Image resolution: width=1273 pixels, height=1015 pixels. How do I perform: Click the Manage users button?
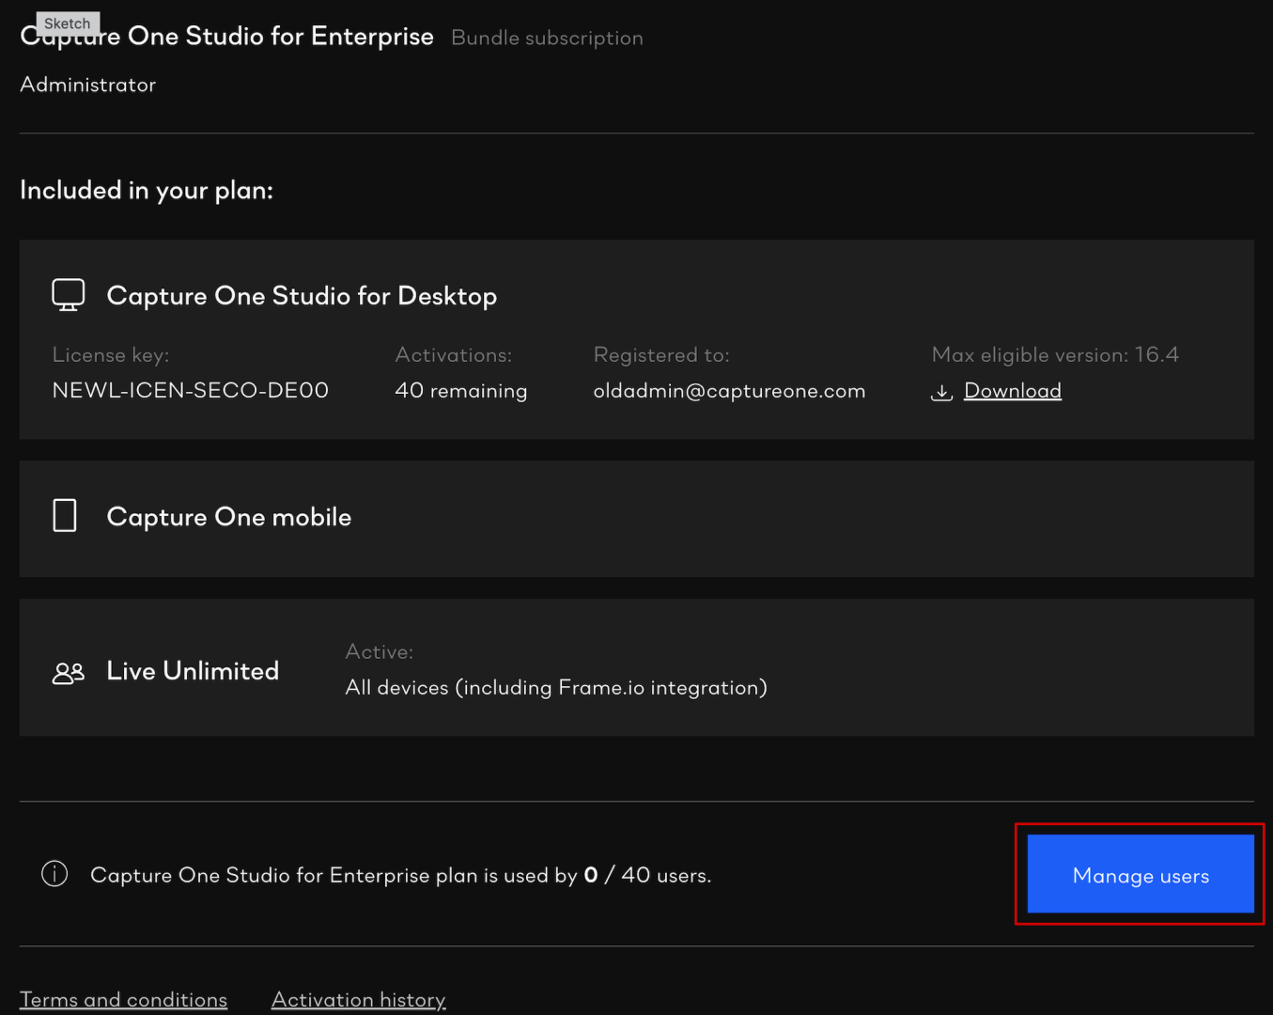(1141, 874)
